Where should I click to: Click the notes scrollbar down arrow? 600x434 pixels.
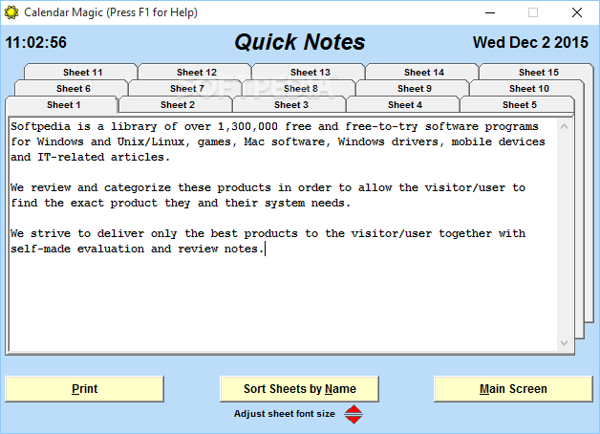[564, 343]
